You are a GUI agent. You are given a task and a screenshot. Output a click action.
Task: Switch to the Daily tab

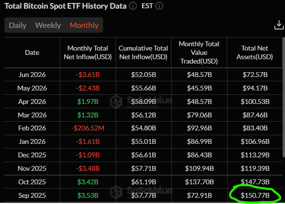(18, 25)
